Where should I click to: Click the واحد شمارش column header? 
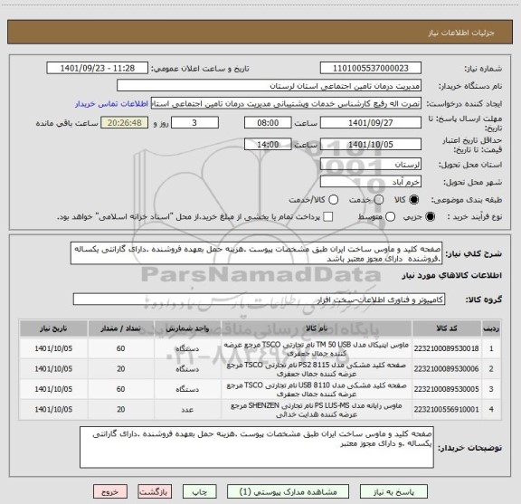click(187, 328)
